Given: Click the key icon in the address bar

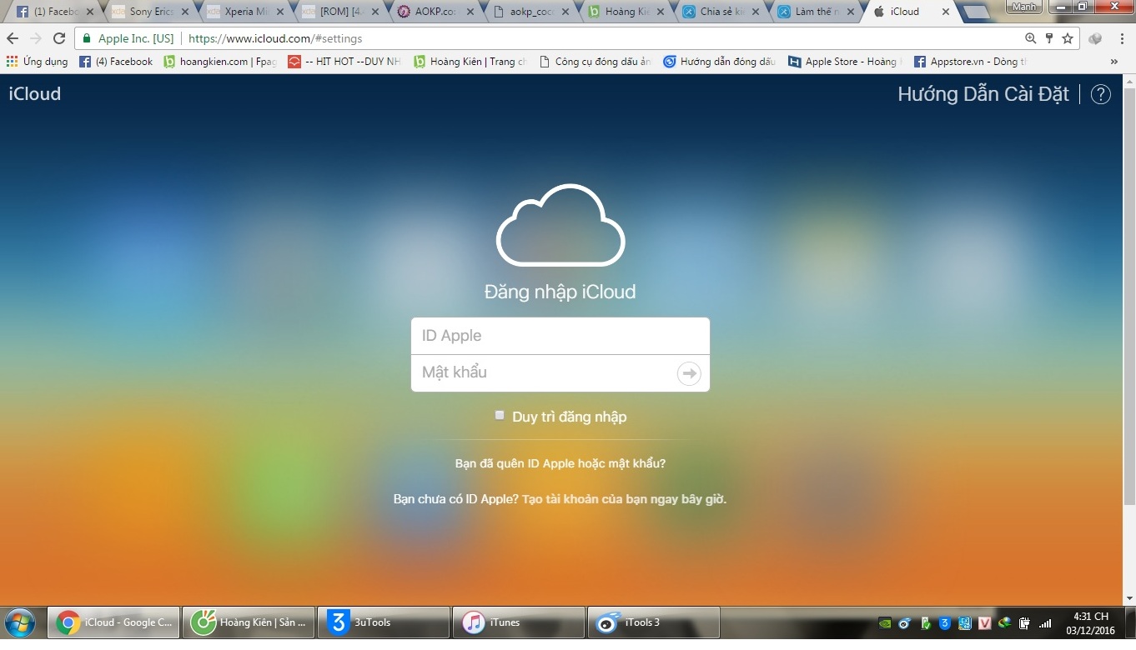Looking at the screenshot, I should (1048, 38).
